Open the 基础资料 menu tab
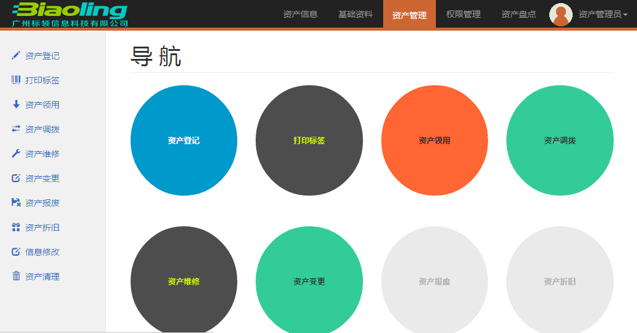 point(356,15)
